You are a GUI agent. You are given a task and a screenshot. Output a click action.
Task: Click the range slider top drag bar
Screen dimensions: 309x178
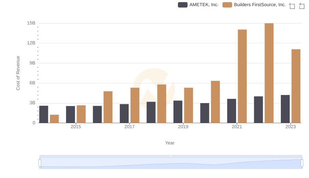171,156
